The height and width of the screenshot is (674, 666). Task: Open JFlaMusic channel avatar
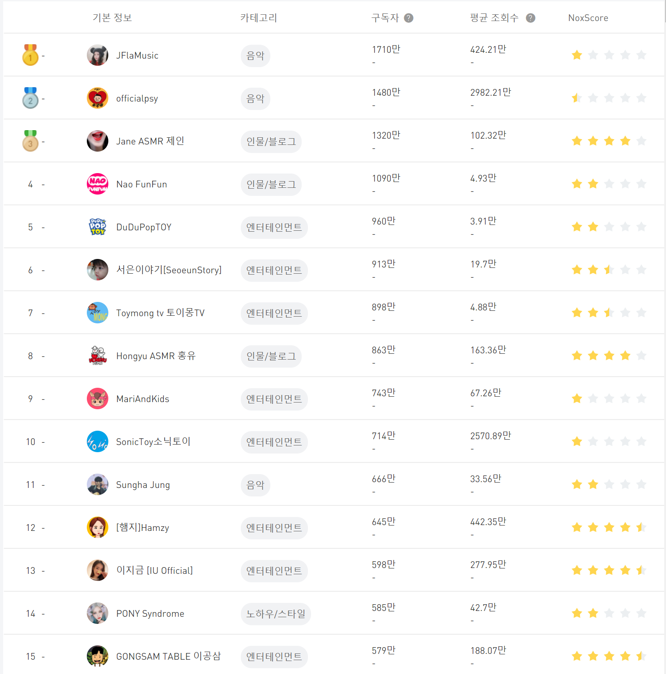click(x=98, y=55)
